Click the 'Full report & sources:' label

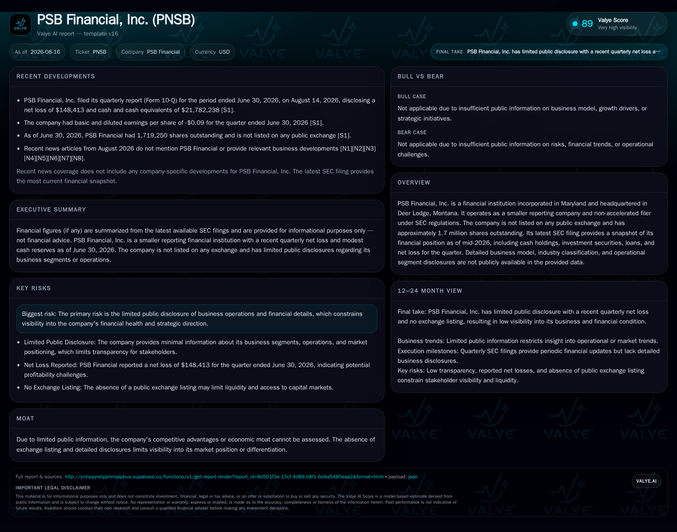(x=39, y=477)
